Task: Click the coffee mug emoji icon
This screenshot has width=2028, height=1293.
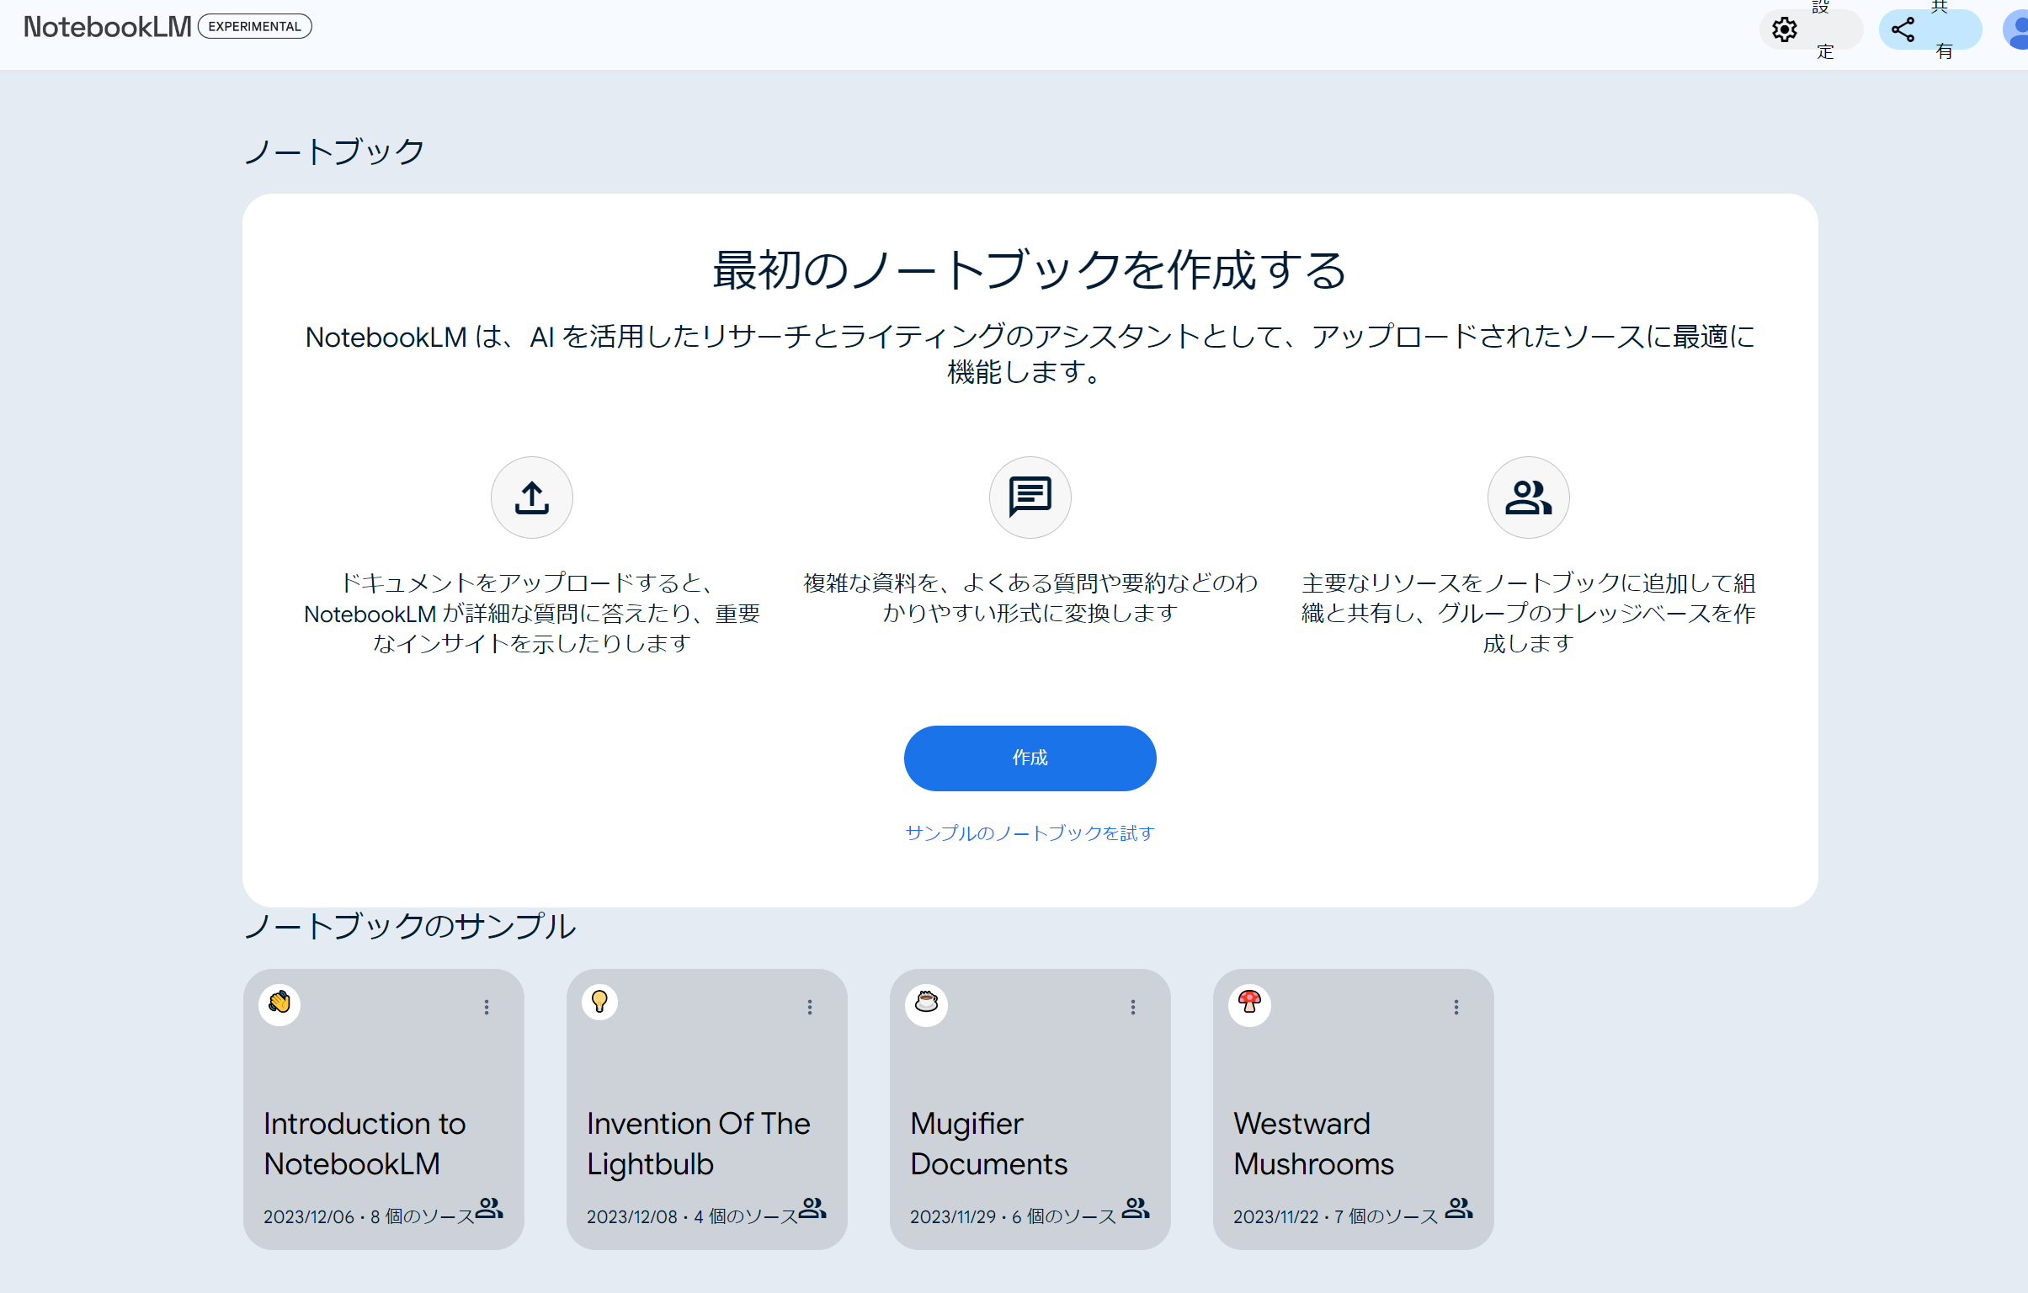Action: click(925, 1003)
